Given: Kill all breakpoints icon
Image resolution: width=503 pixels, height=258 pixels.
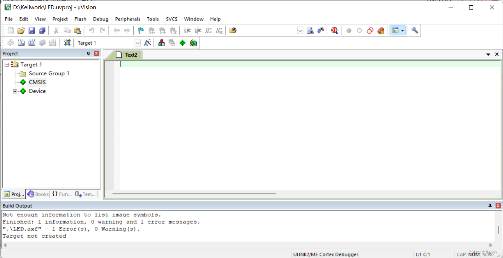Looking at the screenshot, I should (x=381, y=30).
